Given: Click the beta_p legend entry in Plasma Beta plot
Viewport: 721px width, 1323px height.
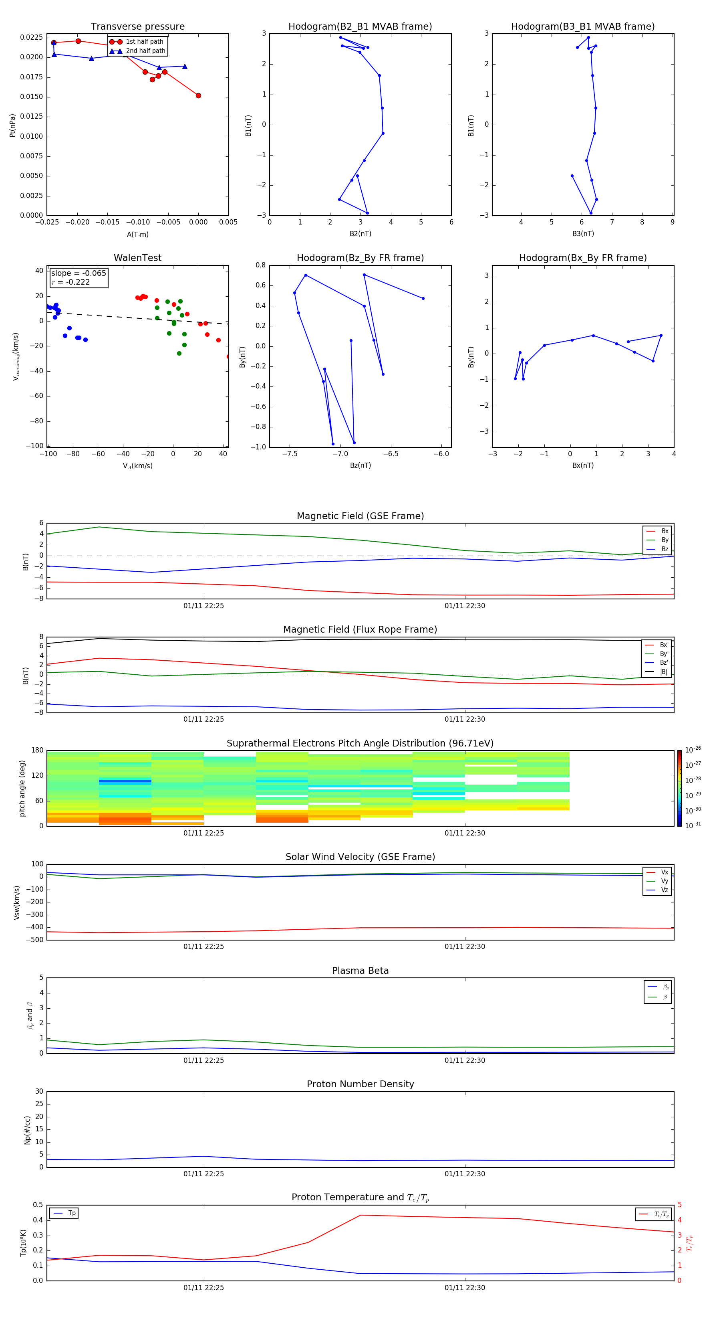Looking at the screenshot, I should point(658,987).
